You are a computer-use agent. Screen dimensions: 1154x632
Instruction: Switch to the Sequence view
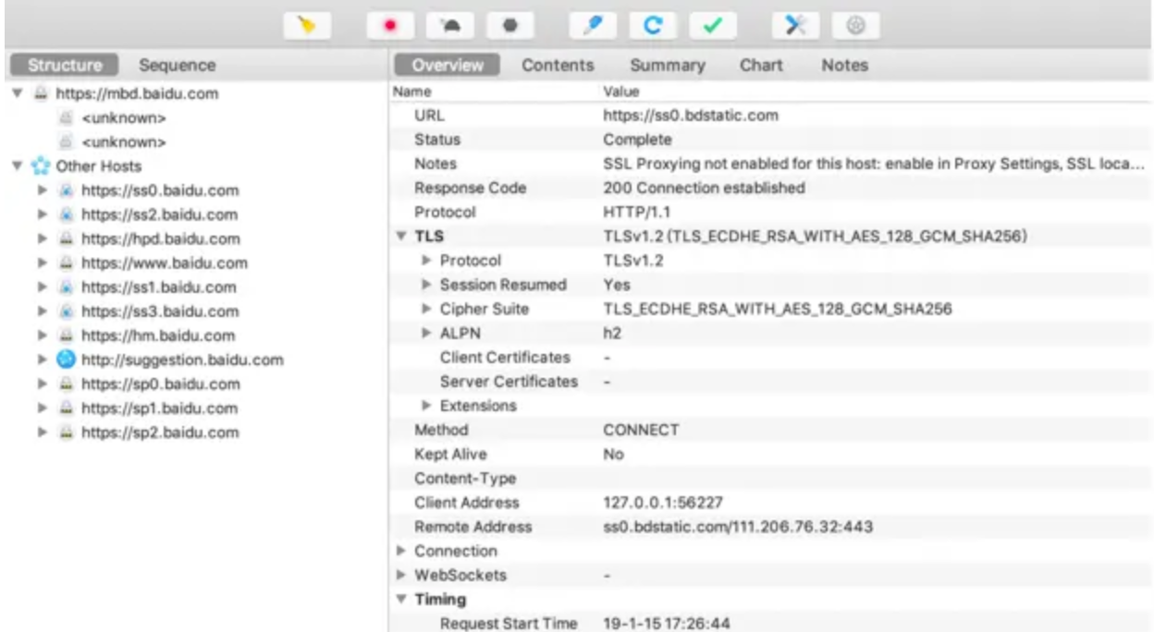[177, 66]
